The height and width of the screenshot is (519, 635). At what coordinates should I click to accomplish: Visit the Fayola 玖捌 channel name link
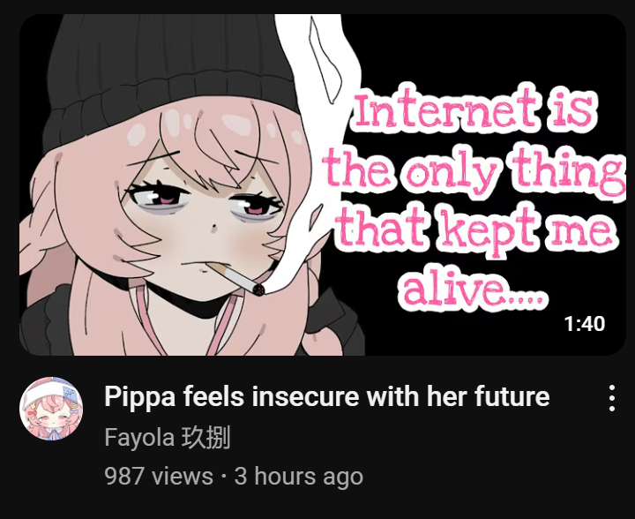point(168,437)
